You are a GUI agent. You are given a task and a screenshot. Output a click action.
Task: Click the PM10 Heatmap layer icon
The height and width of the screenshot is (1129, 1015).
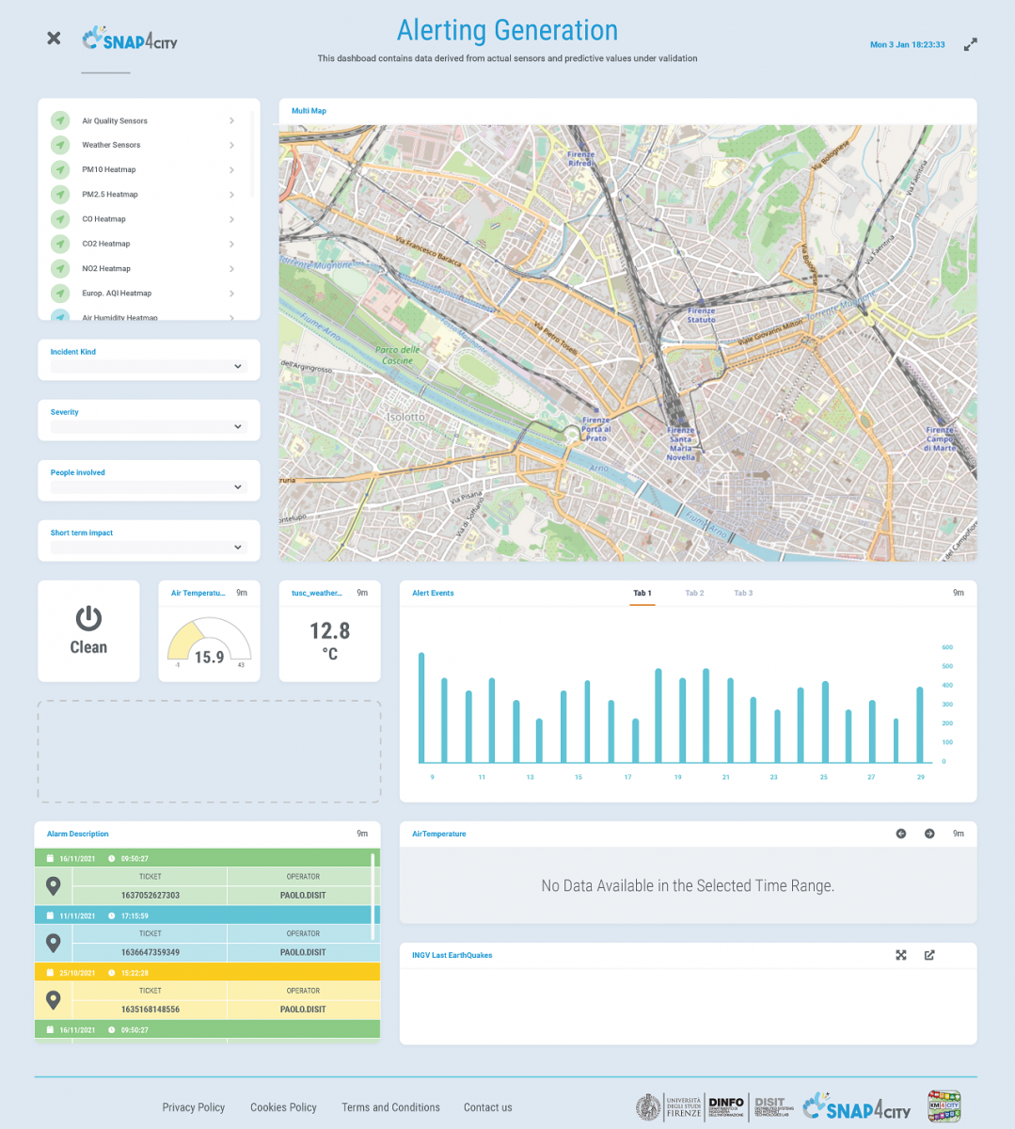(61, 170)
